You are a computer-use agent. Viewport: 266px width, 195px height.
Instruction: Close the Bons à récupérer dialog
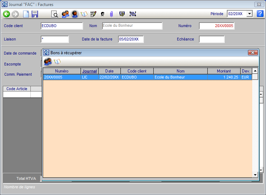coord(253,52)
